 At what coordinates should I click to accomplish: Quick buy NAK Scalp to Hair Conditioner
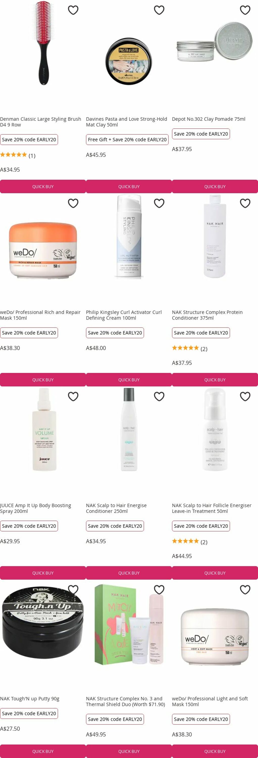pyautogui.click(x=129, y=573)
